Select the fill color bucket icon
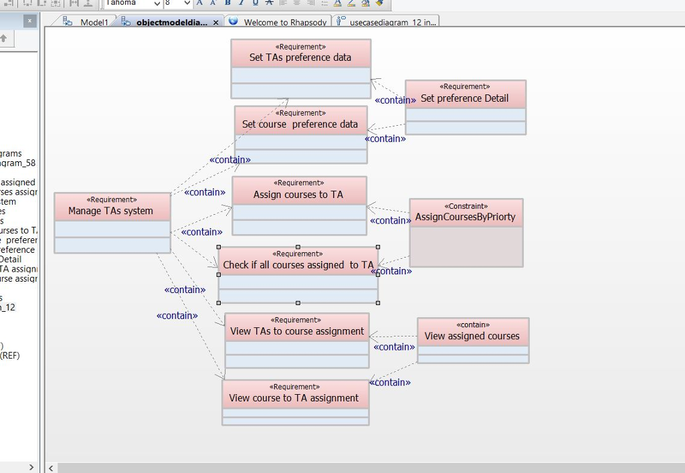 coord(365,5)
